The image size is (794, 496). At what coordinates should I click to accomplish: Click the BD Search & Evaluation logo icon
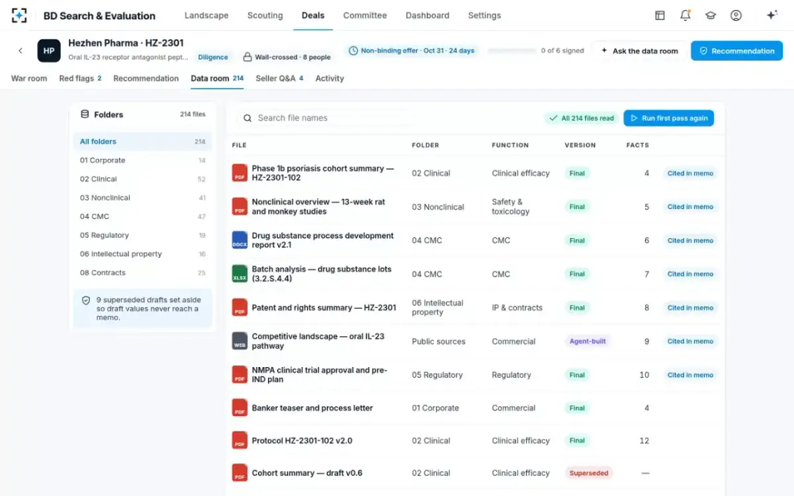coord(19,15)
